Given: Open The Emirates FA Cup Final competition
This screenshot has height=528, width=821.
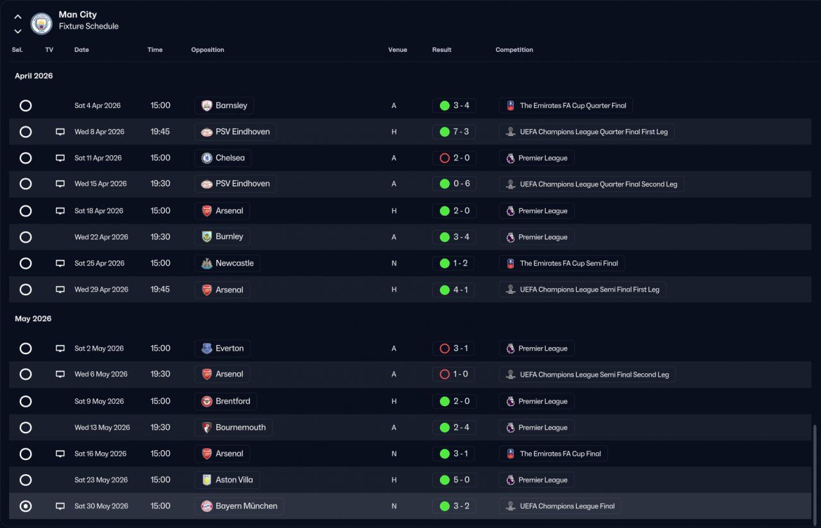Looking at the screenshot, I should 554,454.
